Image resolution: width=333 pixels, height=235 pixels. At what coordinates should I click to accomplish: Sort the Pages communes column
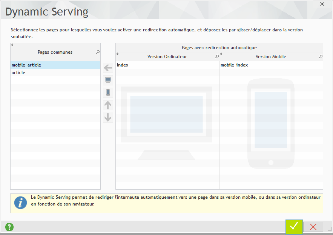point(12,45)
